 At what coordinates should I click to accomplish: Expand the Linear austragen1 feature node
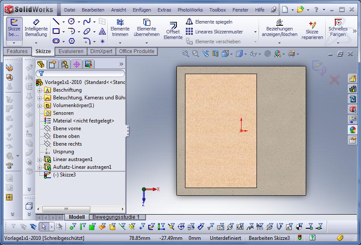pos(40,159)
